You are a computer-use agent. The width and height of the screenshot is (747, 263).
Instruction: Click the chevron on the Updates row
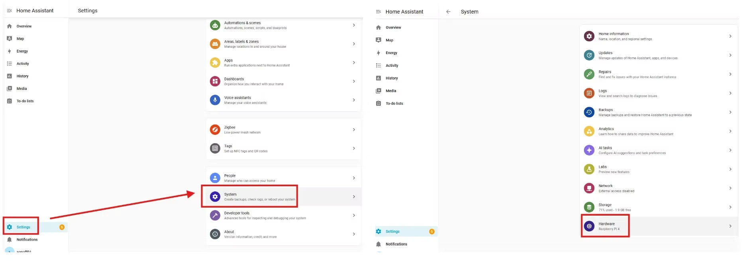click(730, 55)
